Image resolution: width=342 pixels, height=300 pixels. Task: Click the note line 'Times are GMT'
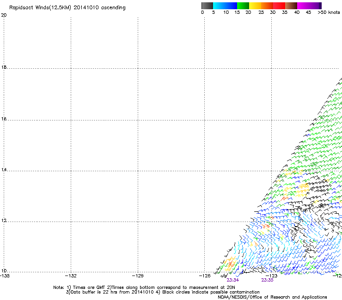pos(89,288)
